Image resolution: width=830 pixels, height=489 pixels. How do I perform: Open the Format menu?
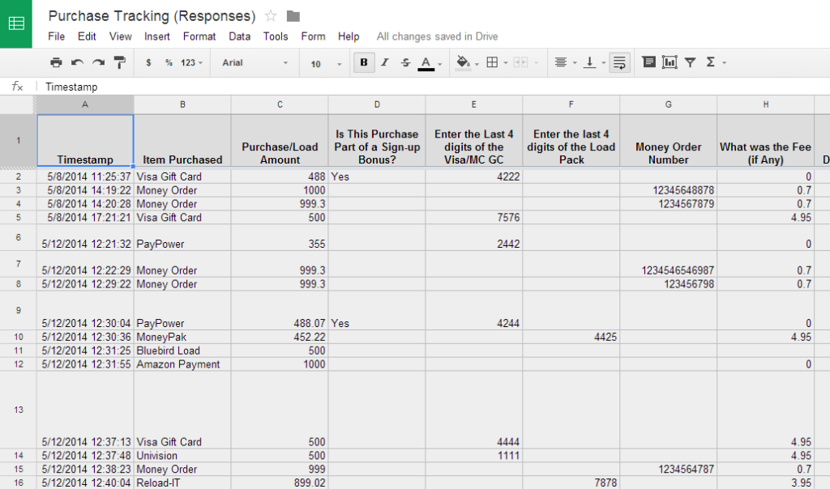[199, 36]
